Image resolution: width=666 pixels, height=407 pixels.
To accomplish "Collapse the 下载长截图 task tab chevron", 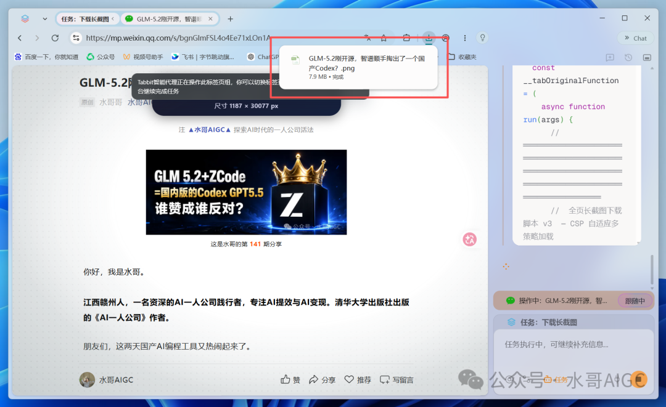I will click(113, 19).
